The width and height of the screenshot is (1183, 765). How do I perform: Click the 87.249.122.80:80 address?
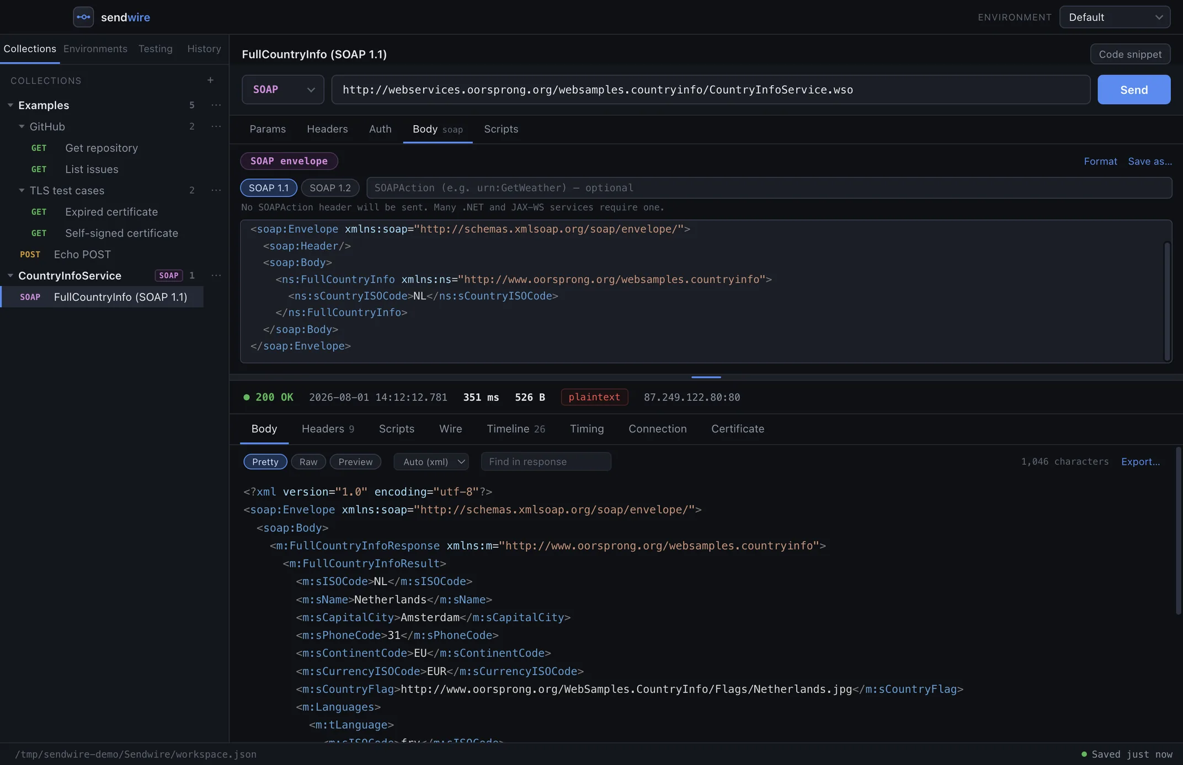pos(692,397)
